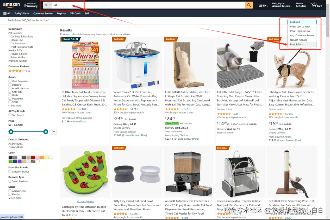
Task: Tick the Amazon.com seller checkbox
Action: pos(10,191)
